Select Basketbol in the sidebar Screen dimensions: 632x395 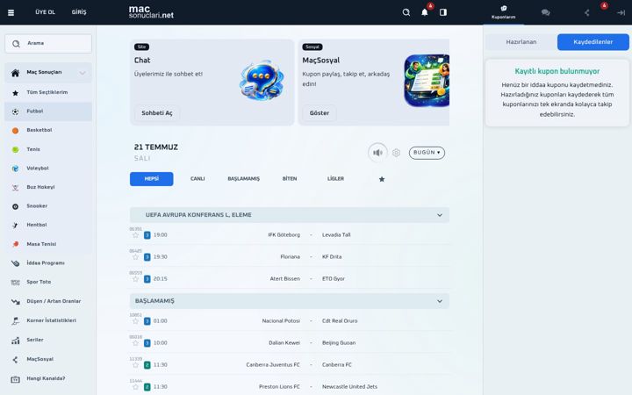(x=48, y=131)
